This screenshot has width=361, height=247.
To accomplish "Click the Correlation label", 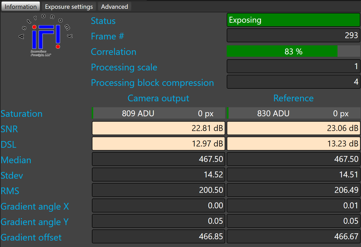I will click(x=114, y=52).
